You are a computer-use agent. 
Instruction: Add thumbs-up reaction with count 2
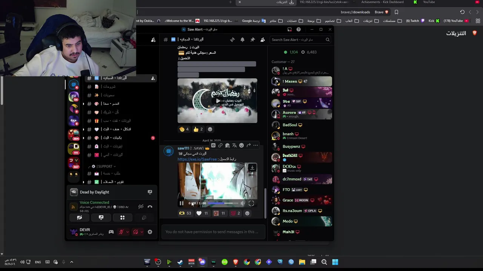(198, 129)
